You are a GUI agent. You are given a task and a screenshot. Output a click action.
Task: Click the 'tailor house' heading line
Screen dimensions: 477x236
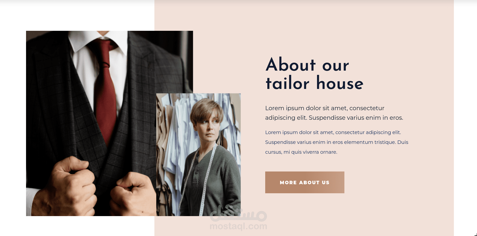[x=314, y=83]
